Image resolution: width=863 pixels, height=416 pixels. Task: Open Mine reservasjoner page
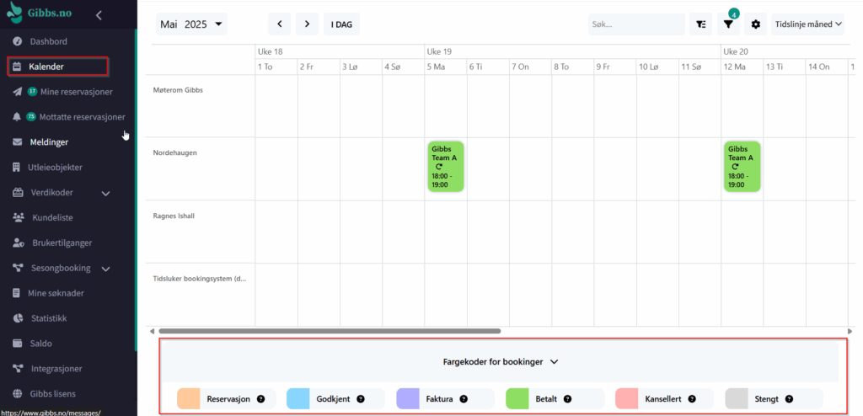click(77, 92)
